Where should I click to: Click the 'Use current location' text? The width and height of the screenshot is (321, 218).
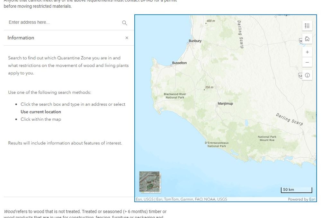pyautogui.click(x=41, y=112)
